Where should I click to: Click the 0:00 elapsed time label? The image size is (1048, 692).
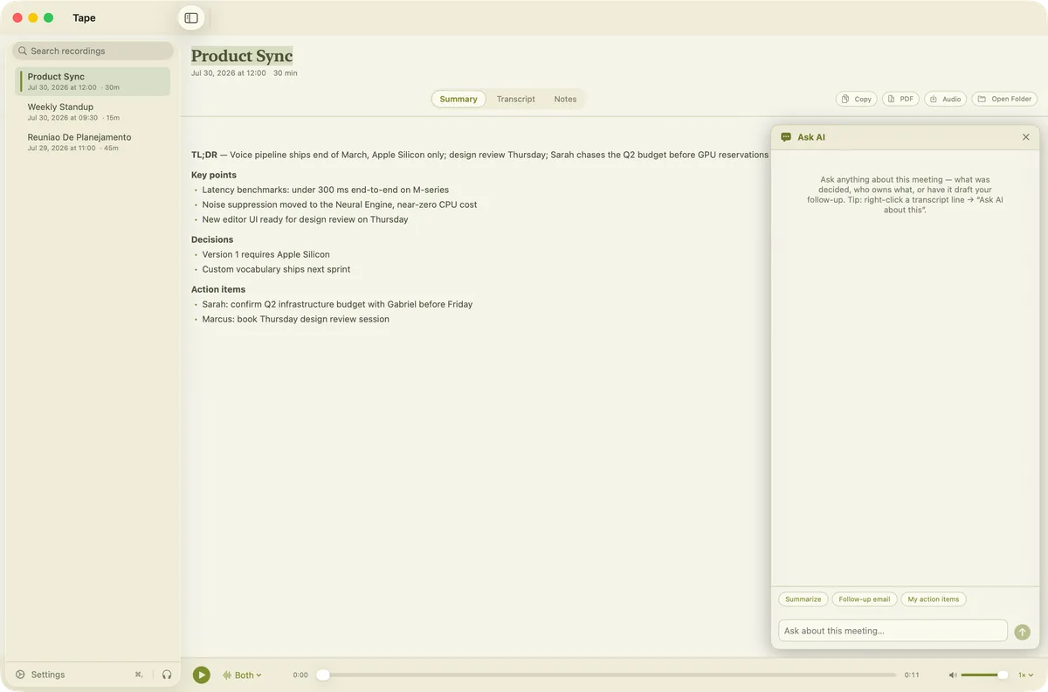pos(300,675)
